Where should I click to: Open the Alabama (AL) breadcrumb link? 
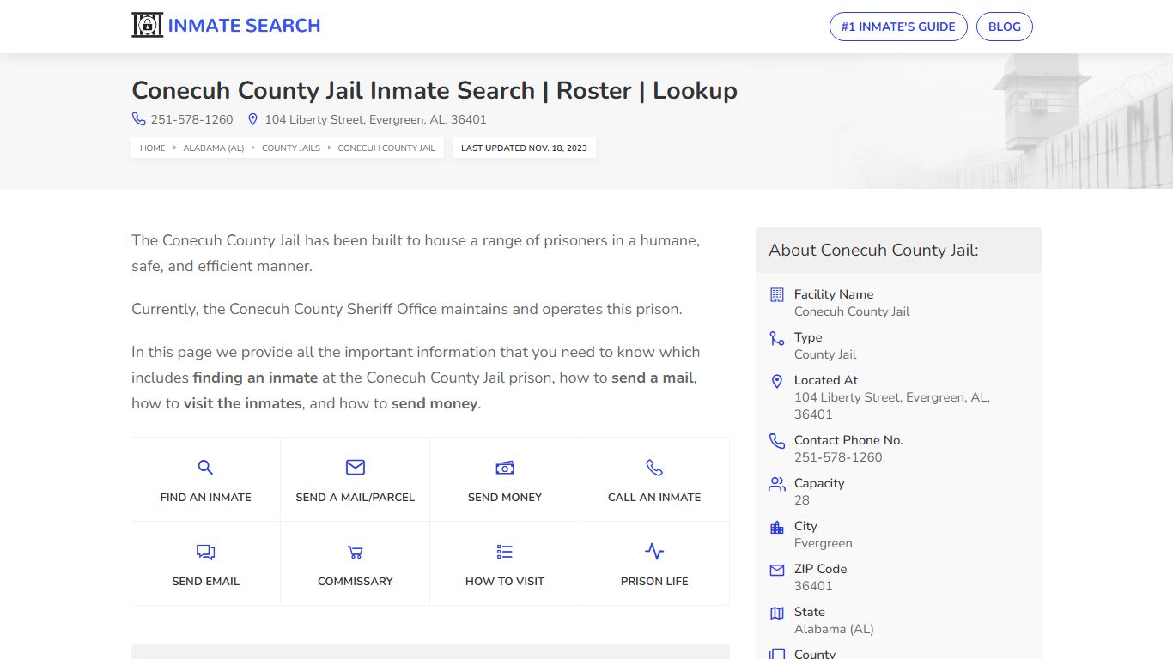[x=213, y=148]
